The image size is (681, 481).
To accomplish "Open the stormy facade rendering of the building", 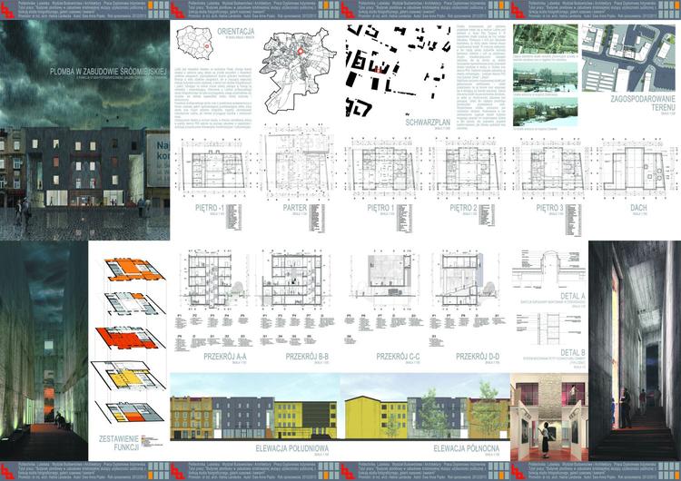I will click(x=84, y=131).
